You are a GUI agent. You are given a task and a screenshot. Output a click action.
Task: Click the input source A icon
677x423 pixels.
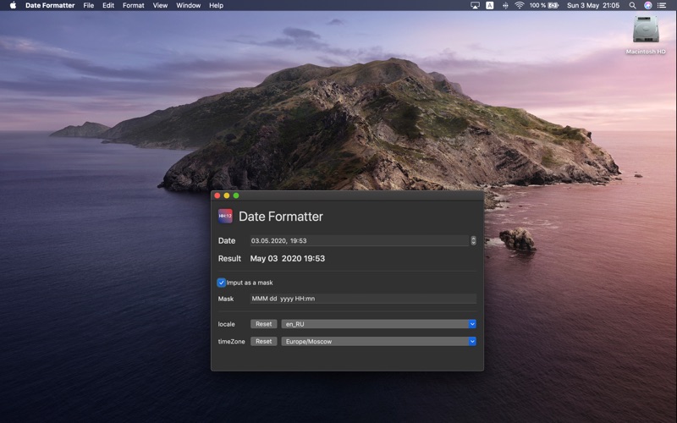click(x=490, y=5)
